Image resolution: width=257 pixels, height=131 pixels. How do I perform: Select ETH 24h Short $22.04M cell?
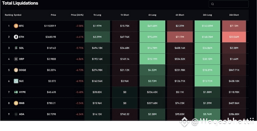(x=234, y=37)
